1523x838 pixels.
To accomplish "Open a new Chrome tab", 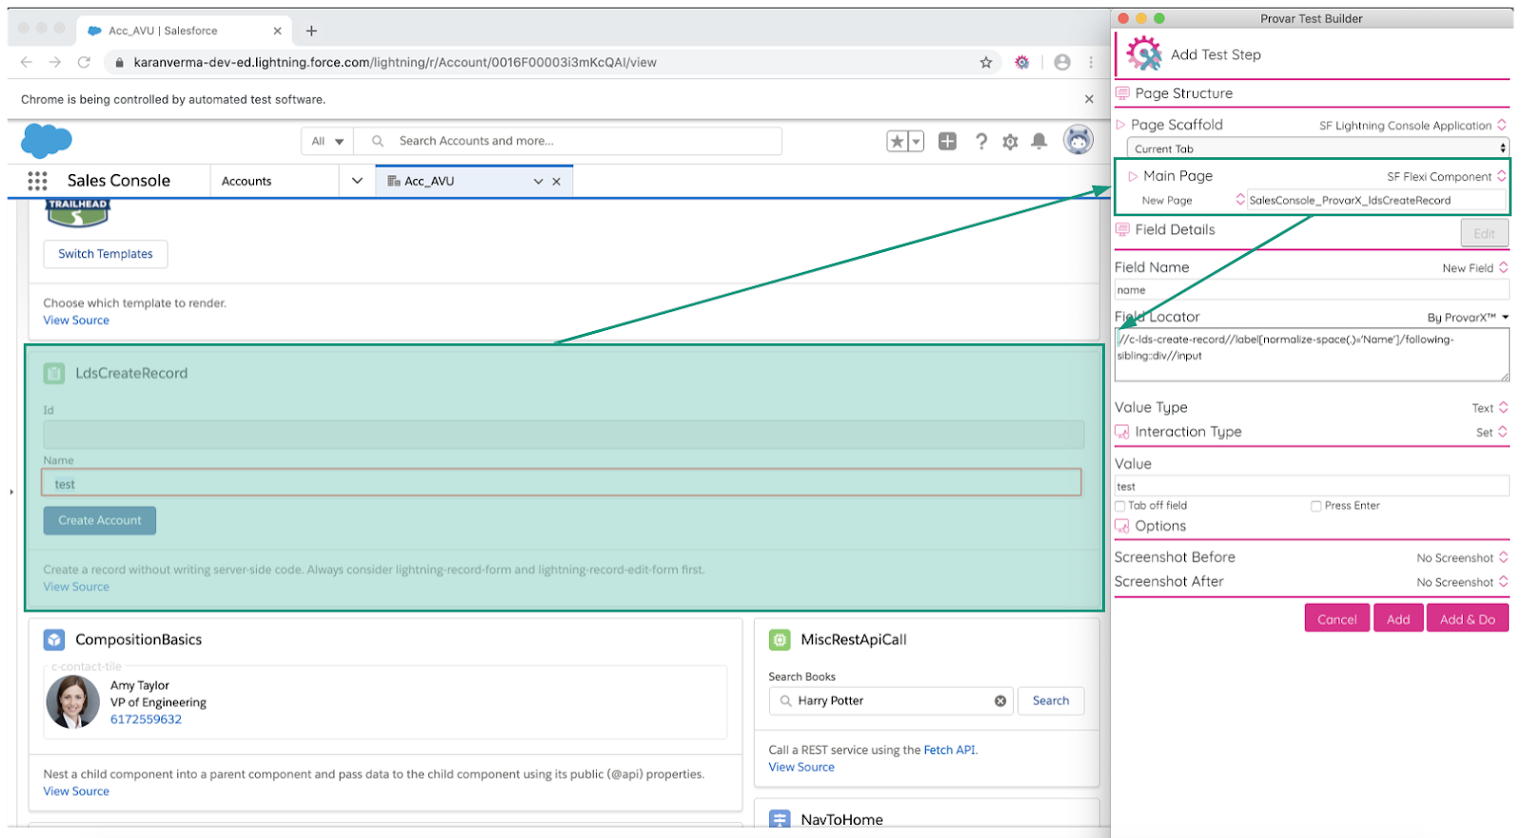I will (x=311, y=30).
